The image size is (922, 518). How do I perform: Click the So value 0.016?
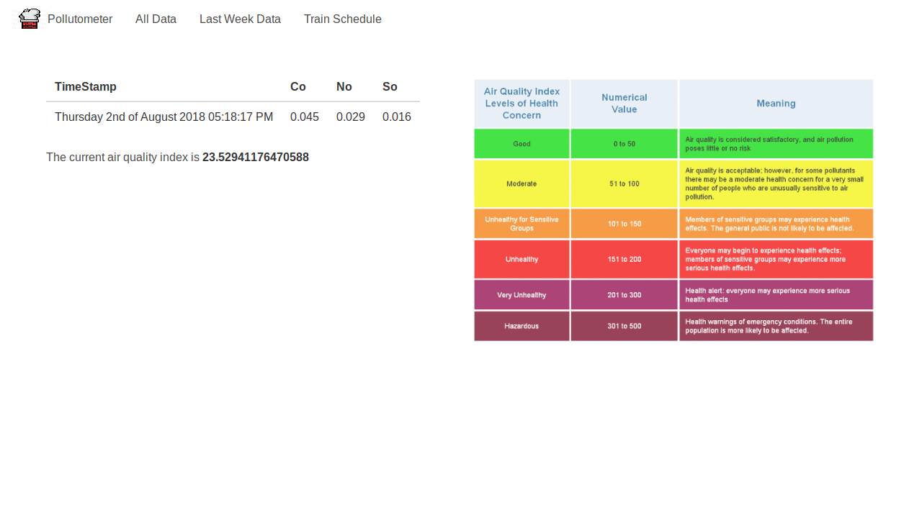[x=397, y=117]
